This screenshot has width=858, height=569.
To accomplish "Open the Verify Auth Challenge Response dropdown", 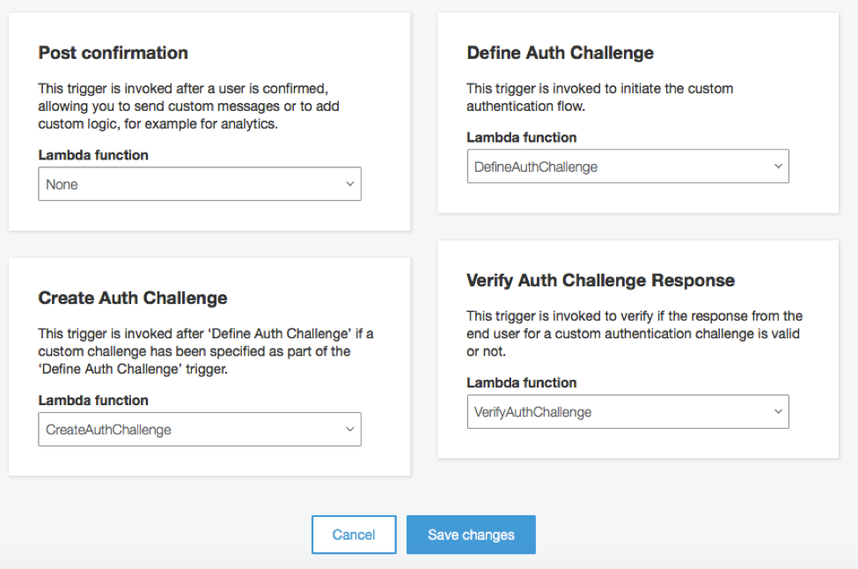I will click(x=627, y=411).
